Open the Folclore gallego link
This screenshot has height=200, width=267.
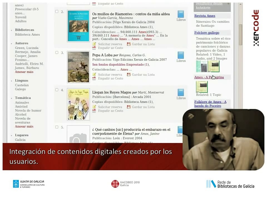click(207, 33)
